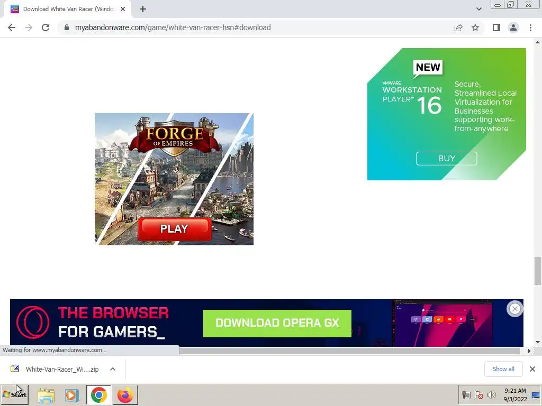This screenshot has height=406, width=542.
Task: Switch to Chrome in taskbar
Action: coord(99,395)
